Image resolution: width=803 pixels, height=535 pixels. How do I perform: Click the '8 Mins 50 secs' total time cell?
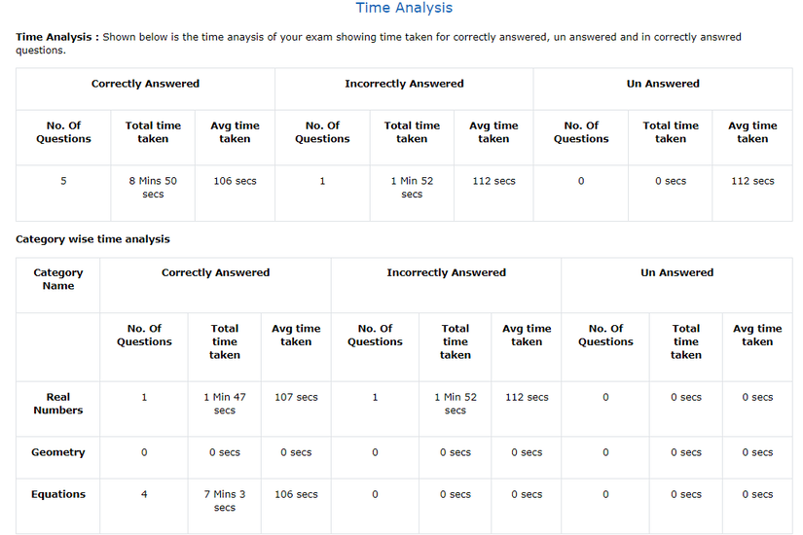coord(153,188)
